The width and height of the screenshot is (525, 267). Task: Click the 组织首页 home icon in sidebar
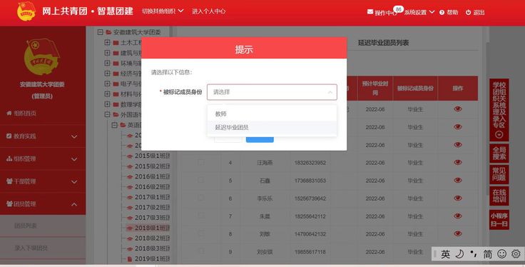pyautogui.click(x=9, y=114)
